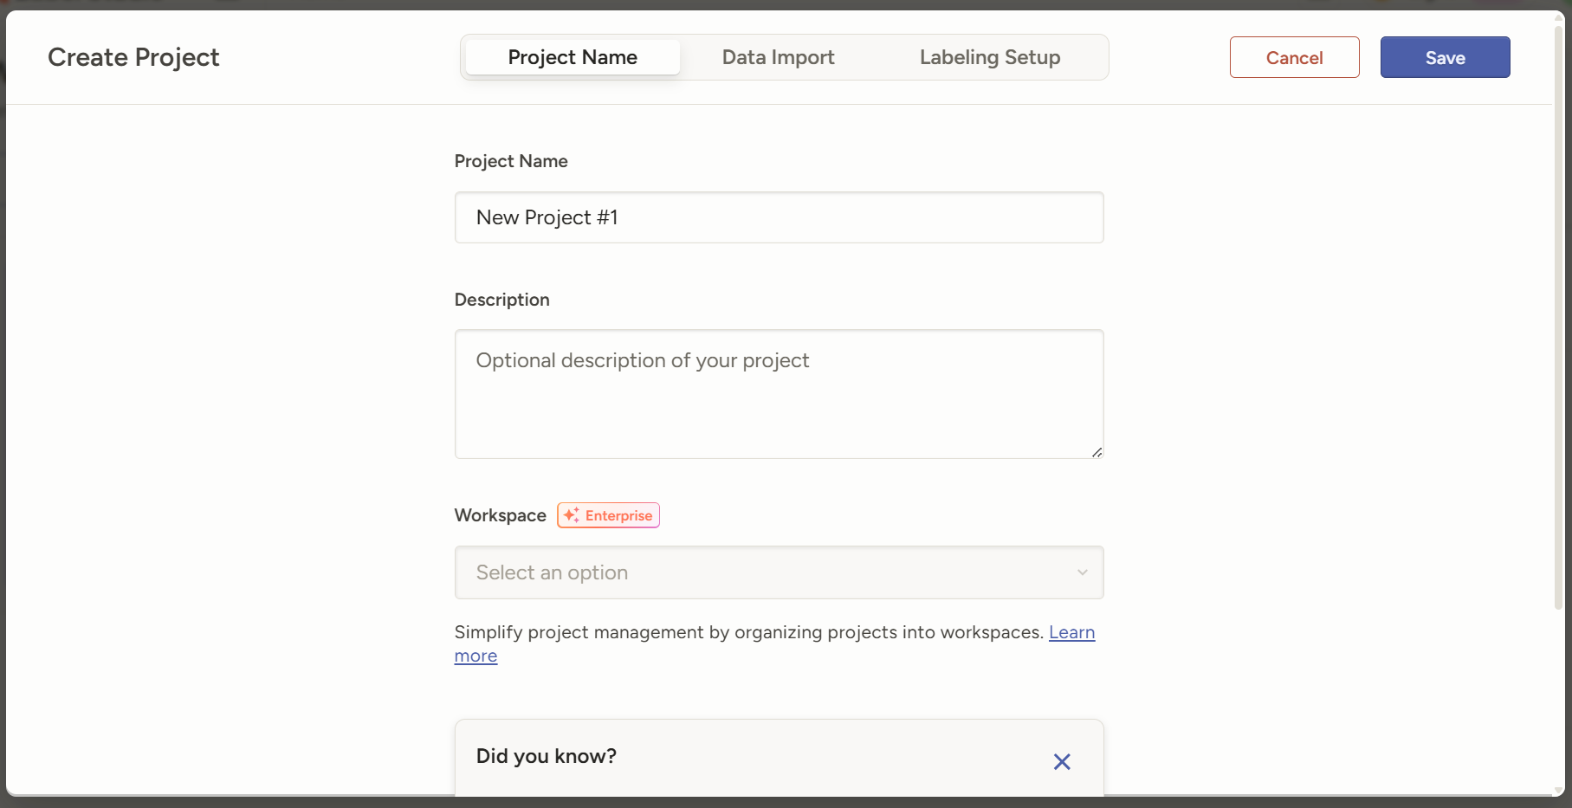Click the Enterprise sparkle icon
The height and width of the screenshot is (808, 1572).
point(570,515)
